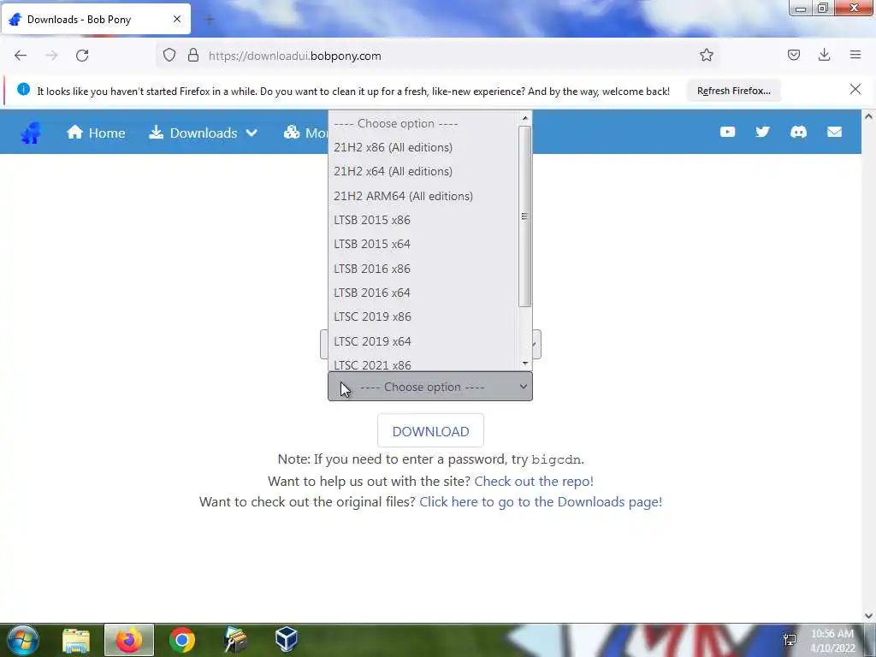The image size is (876, 657).
Task: Open the Pocket save icon
Action: tap(793, 55)
